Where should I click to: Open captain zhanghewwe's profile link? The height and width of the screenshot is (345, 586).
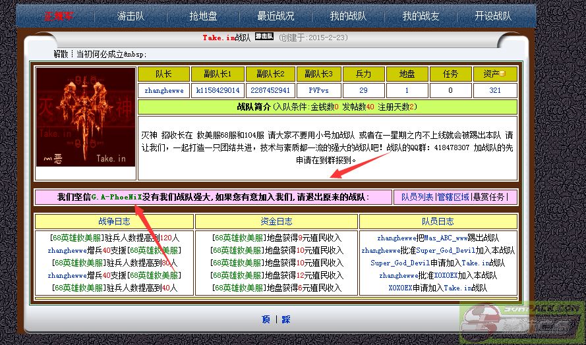[163, 90]
